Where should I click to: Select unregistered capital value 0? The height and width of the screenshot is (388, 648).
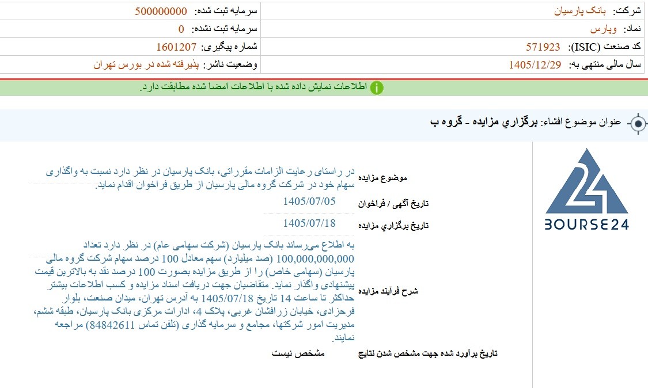(x=181, y=29)
